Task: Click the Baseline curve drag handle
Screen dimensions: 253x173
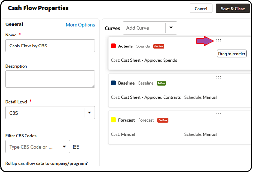Action: pyautogui.click(x=218, y=77)
